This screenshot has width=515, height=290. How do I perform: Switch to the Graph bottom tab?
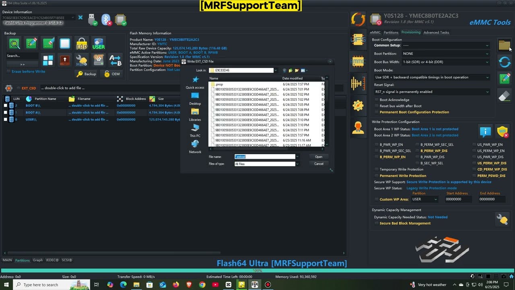(38, 260)
